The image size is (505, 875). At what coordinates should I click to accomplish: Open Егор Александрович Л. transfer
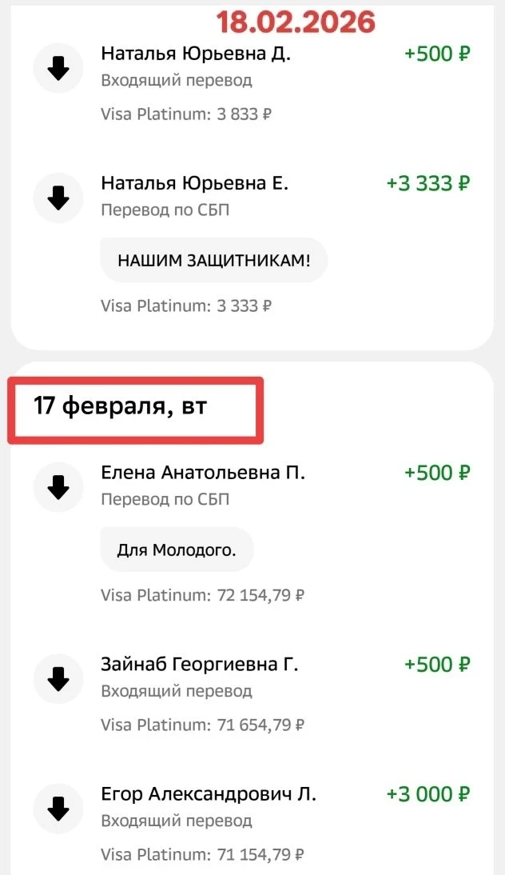coord(209,794)
